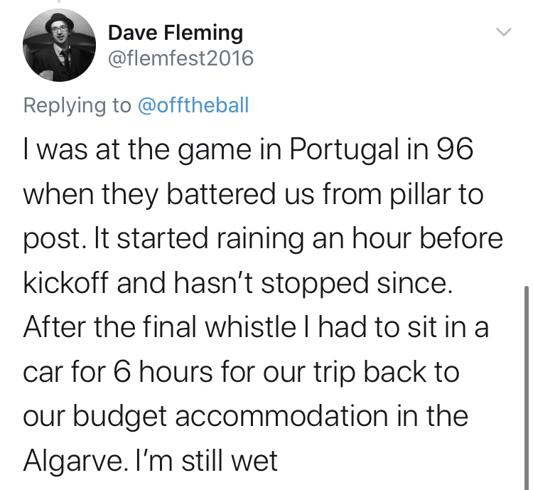This screenshot has width=533, height=490.
Task: Click the @flemfest2016 handle
Action: tap(181, 58)
